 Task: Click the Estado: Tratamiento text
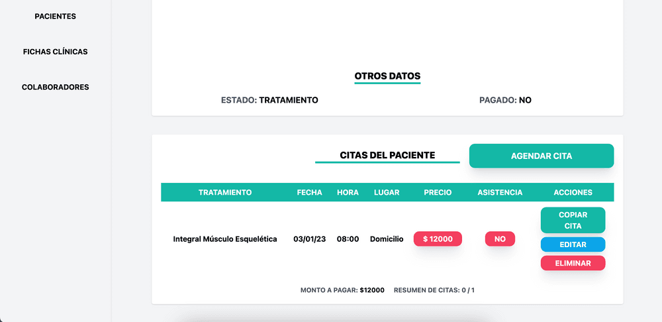tap(269, 100)
